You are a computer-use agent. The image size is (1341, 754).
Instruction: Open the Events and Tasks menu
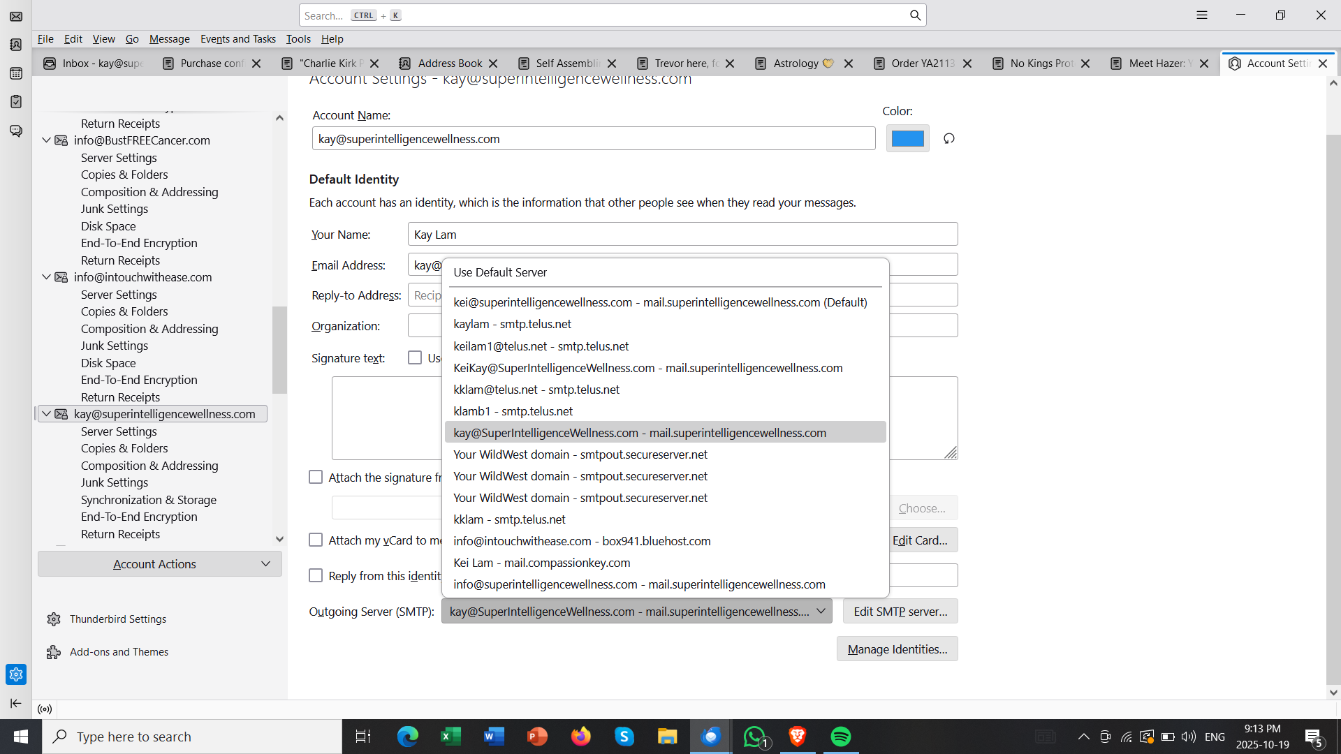click(237, 39)
